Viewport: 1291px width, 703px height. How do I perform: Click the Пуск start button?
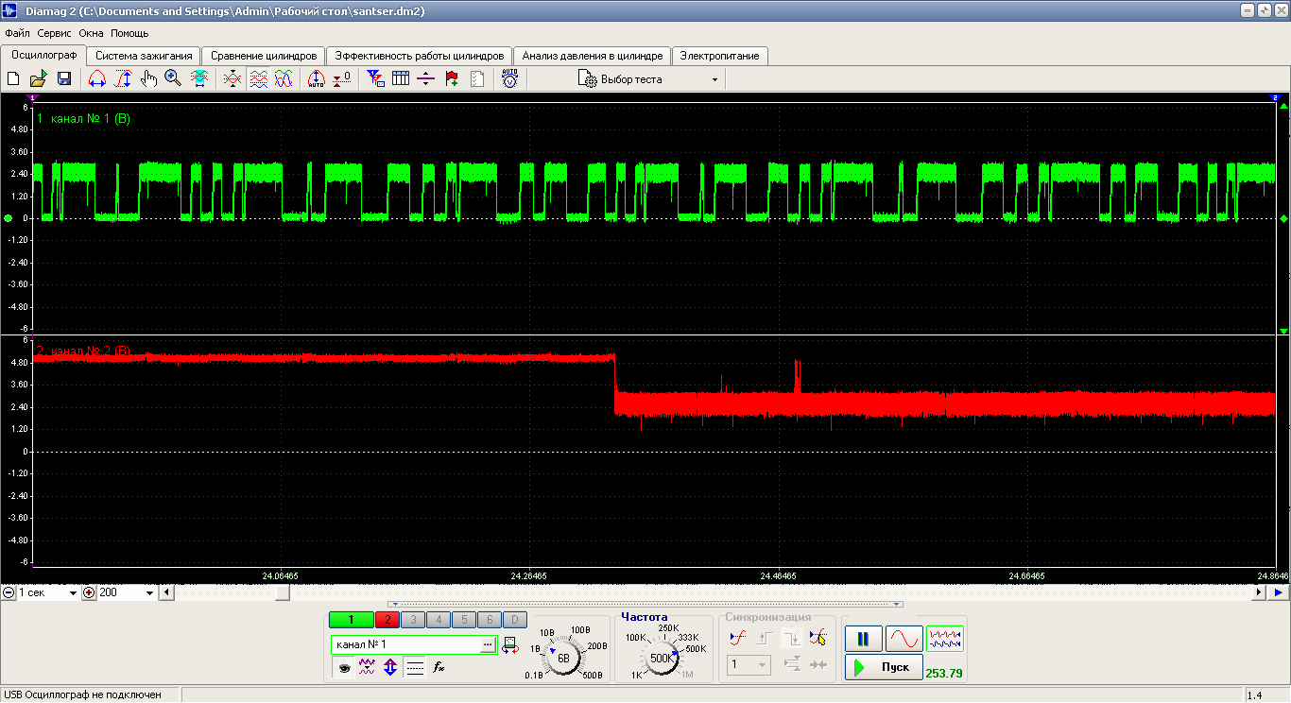pos(884,667)
